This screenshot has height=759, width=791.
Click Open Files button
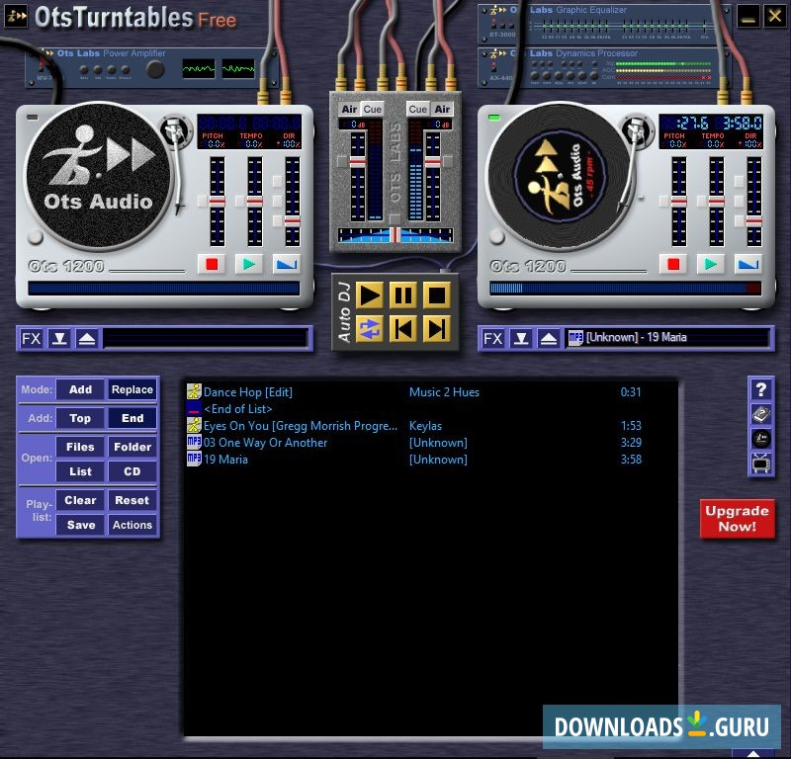(80, 447)
